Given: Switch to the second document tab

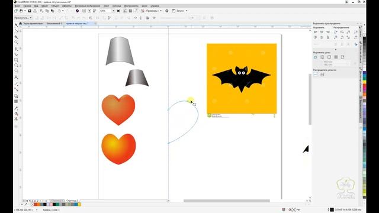Looking at the screenshot, I should pos(54,24).
